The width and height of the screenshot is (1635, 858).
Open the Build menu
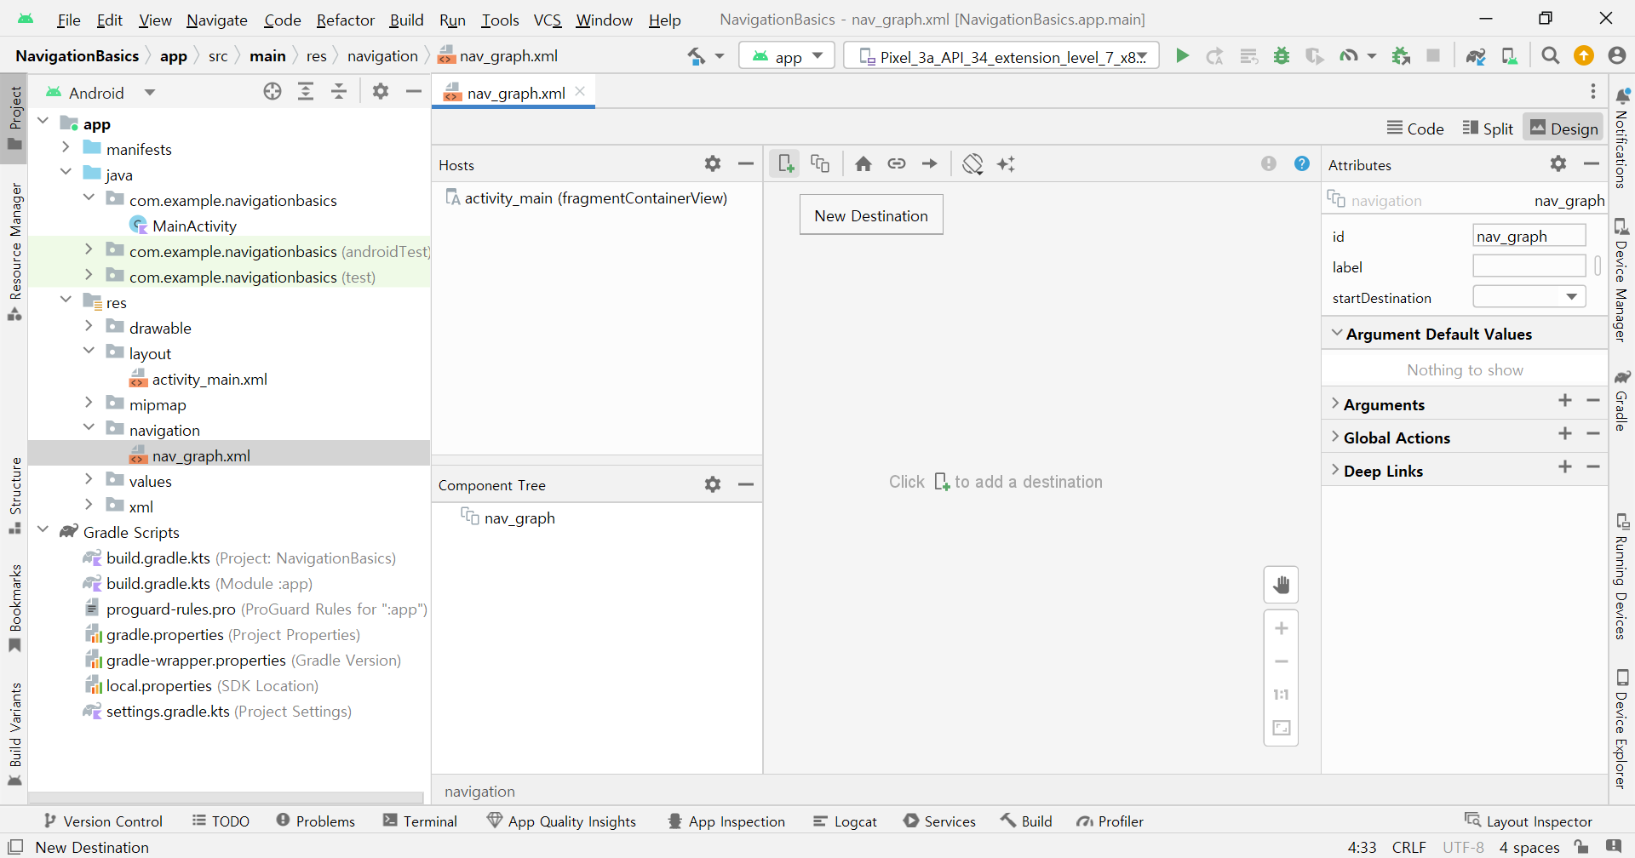click(x=406, y=20)
